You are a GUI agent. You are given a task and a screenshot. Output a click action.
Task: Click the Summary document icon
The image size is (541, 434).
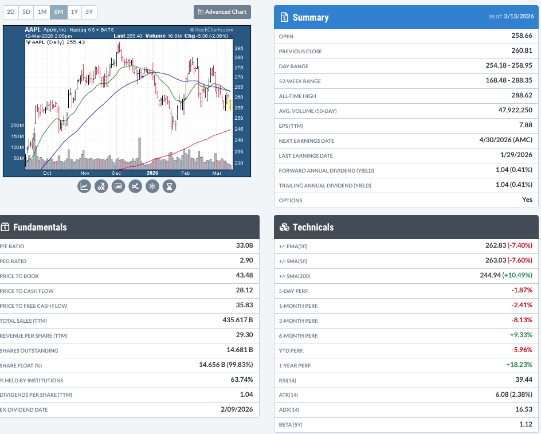pyautogui.click(x=284, y=17)
